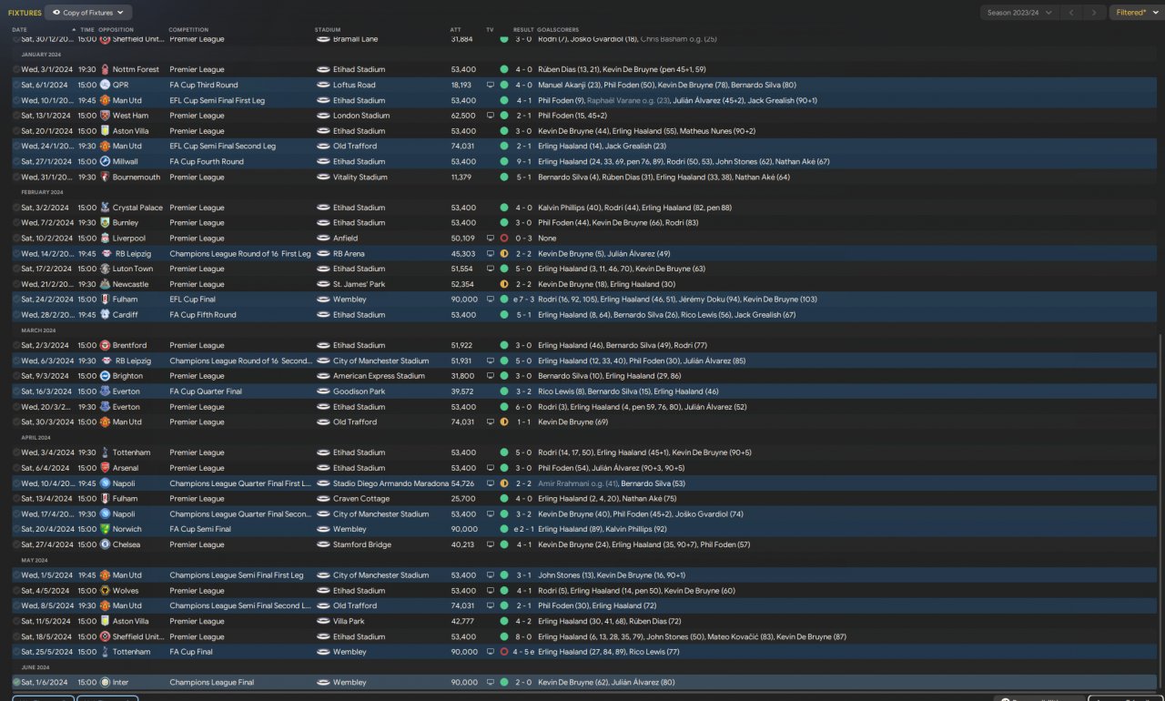Click the Millwall club badge
This screenshot has width=1165, height=701.
[x=105, y=161]
